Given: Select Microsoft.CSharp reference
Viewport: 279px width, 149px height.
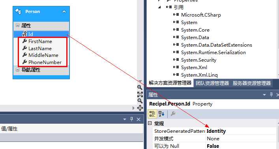Looking at the screenshot, I should 201,15.
